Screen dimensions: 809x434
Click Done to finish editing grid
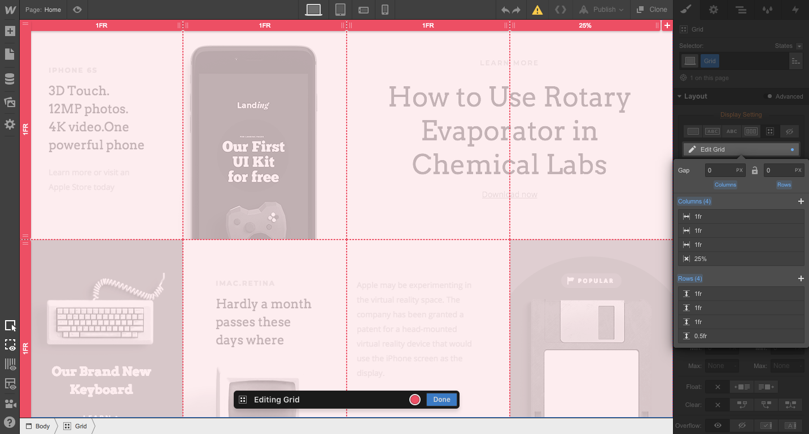click(441, 400)
